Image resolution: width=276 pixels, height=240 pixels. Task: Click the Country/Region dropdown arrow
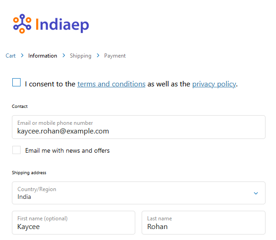pos(256,193)
